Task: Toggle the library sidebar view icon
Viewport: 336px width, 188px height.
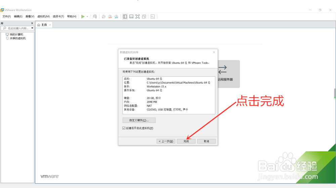Action: [125, 16]
